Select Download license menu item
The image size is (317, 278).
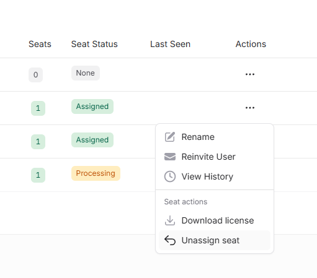(x=215, y=220)
